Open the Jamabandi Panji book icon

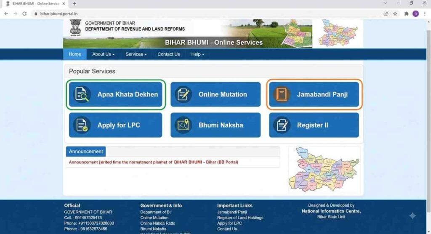[282, 94]
